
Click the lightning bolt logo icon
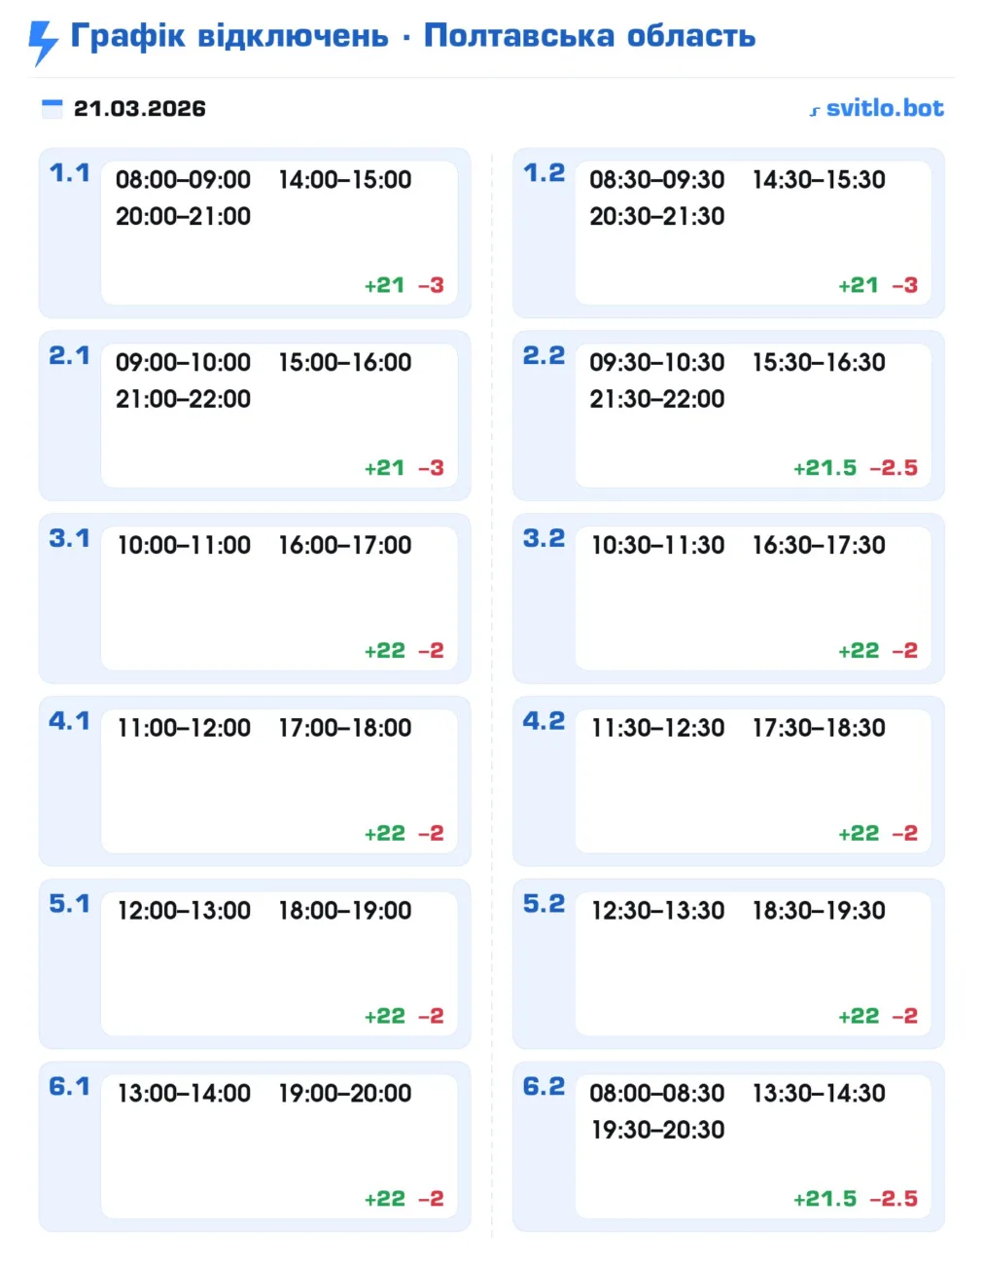43,41
